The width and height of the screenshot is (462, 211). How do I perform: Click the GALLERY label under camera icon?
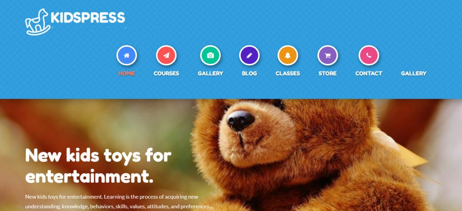click(210, 73)
